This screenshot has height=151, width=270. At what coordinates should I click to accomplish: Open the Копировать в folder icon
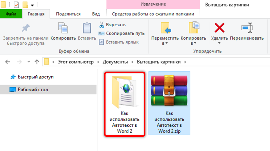[194, 27]
